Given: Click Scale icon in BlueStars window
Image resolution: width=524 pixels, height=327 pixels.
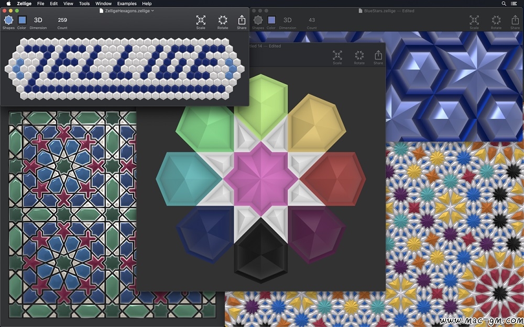Looking at the screenshot, I should click(x=474, y=20).
